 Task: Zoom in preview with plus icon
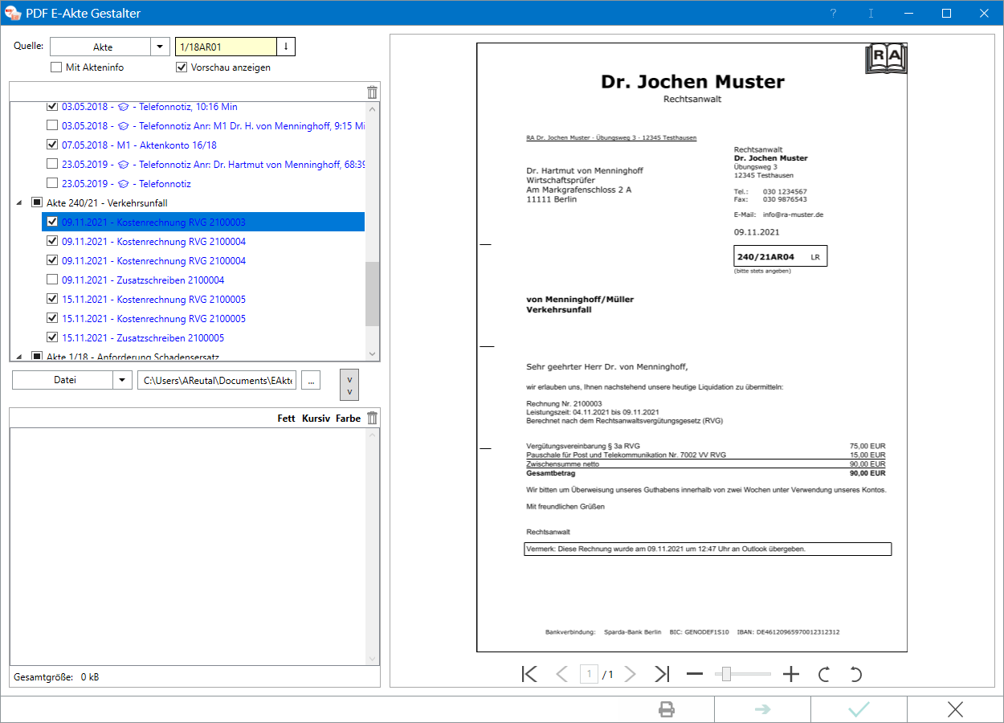point(791,674)
